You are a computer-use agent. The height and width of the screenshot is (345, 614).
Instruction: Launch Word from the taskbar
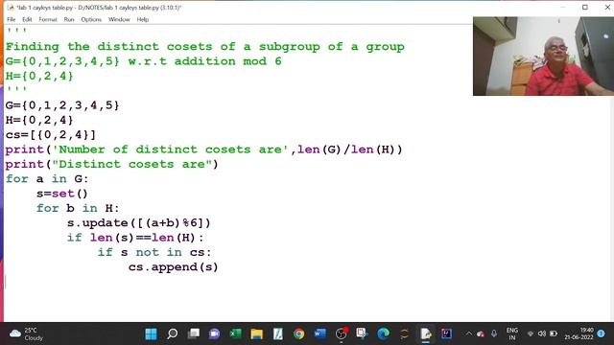click(x=319, y=333)
